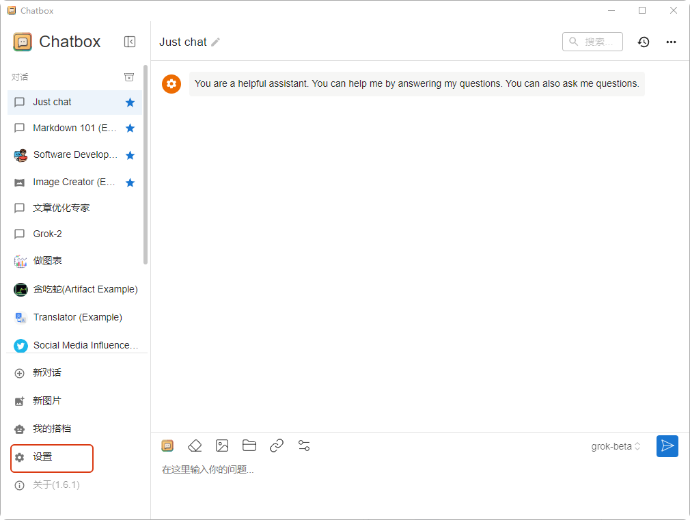The width and height of the screenshot is (690, 520).
Task: Open the 做图表 conversation
Action: coord(75,260)
